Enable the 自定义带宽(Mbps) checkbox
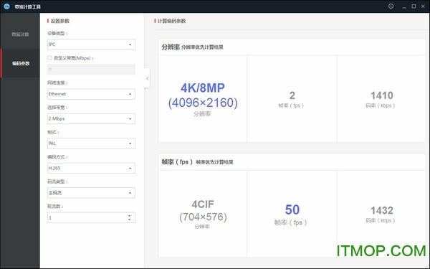430x269 pixels. [49, 58]
